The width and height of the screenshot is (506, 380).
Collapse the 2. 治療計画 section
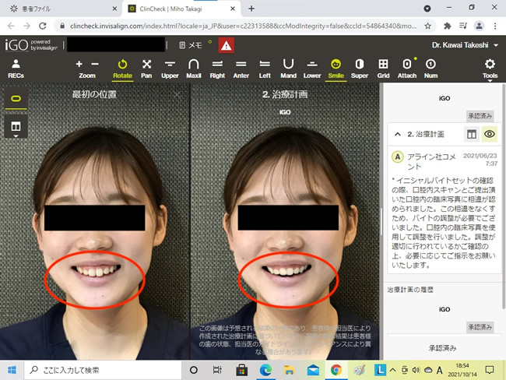pos(399,134)
